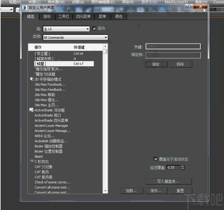This screenshot has width=224, height=210.
Task: Click the 延迟覆盖 value field 0.25
Action: click(x=173, y=167)
